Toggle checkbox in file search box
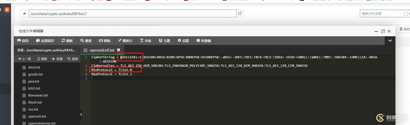 point(406,13)
